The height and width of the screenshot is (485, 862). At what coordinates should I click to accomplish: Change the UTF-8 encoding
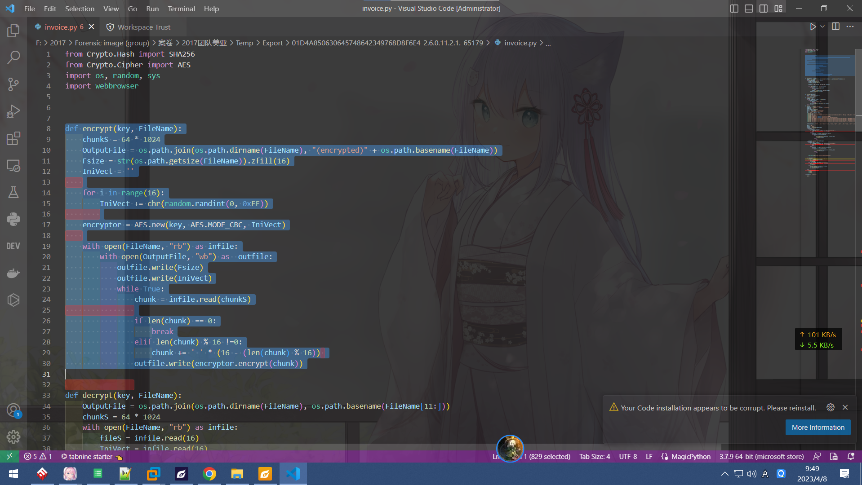(628, 456)
